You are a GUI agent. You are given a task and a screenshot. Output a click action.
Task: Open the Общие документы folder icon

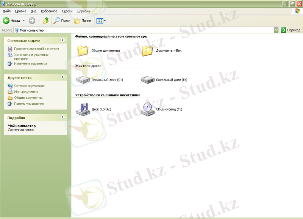click(x=83, y=51)
